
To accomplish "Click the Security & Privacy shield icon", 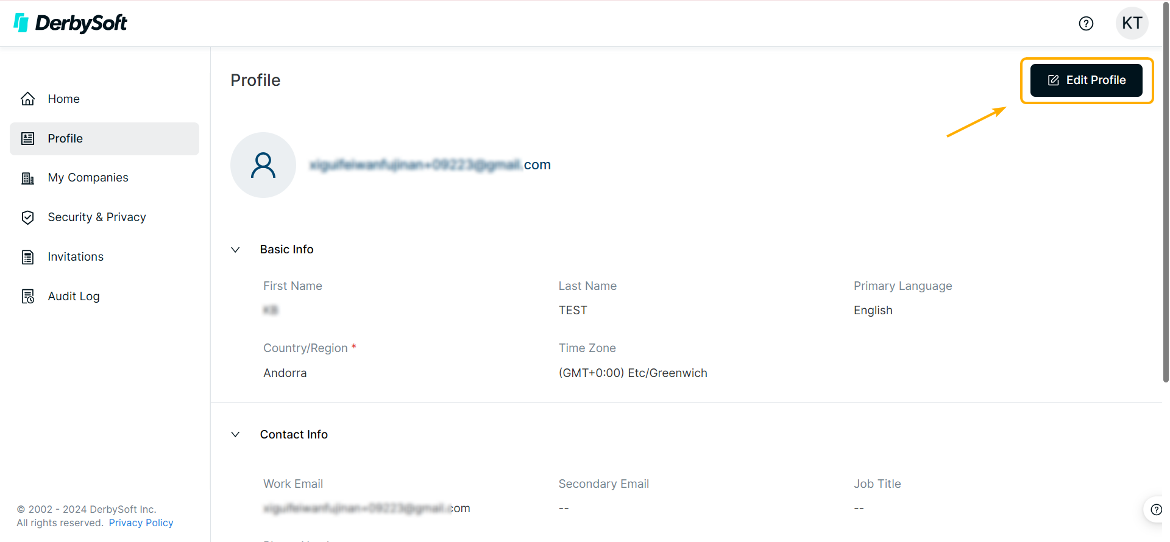I will click(x=27, y=217).
